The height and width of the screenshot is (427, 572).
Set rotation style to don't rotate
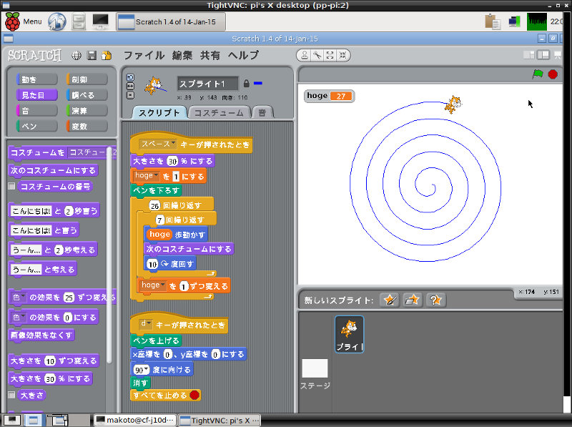click(130, 95)
